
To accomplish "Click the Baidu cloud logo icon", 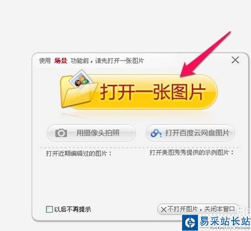I will point(156,133).
